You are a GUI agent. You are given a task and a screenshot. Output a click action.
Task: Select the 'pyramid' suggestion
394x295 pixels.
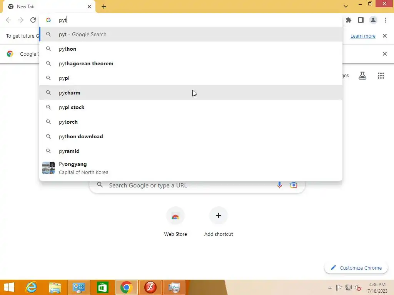(x=191, y=151)
